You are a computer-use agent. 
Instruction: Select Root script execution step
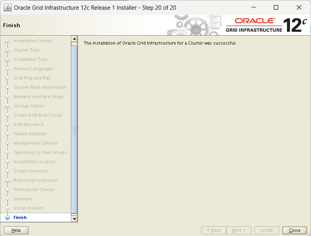pyautogui.click(x=36, y=180)
